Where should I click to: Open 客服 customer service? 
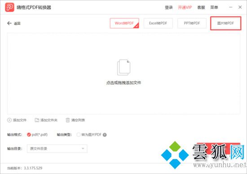[x=201, y=7]
